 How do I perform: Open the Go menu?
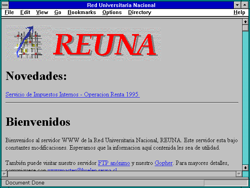[57, 13]
